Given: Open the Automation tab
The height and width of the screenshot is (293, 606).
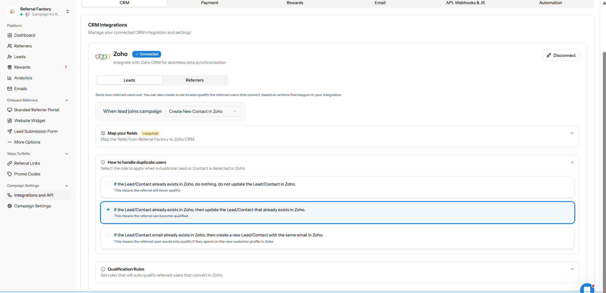Looking at the screenshot, I should 551,3.
